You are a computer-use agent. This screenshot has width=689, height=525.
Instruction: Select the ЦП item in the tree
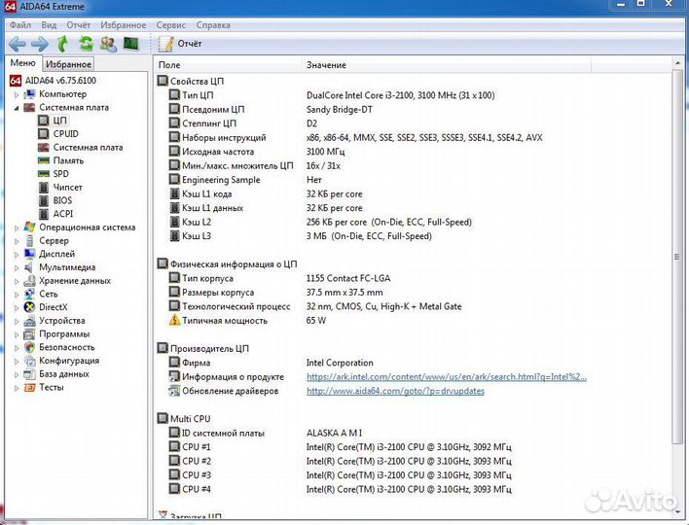pyautogui.click(x=53, y=121)
